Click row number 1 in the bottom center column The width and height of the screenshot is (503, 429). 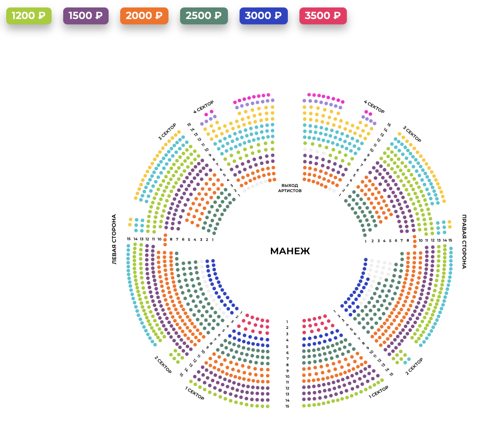point(287,322)
